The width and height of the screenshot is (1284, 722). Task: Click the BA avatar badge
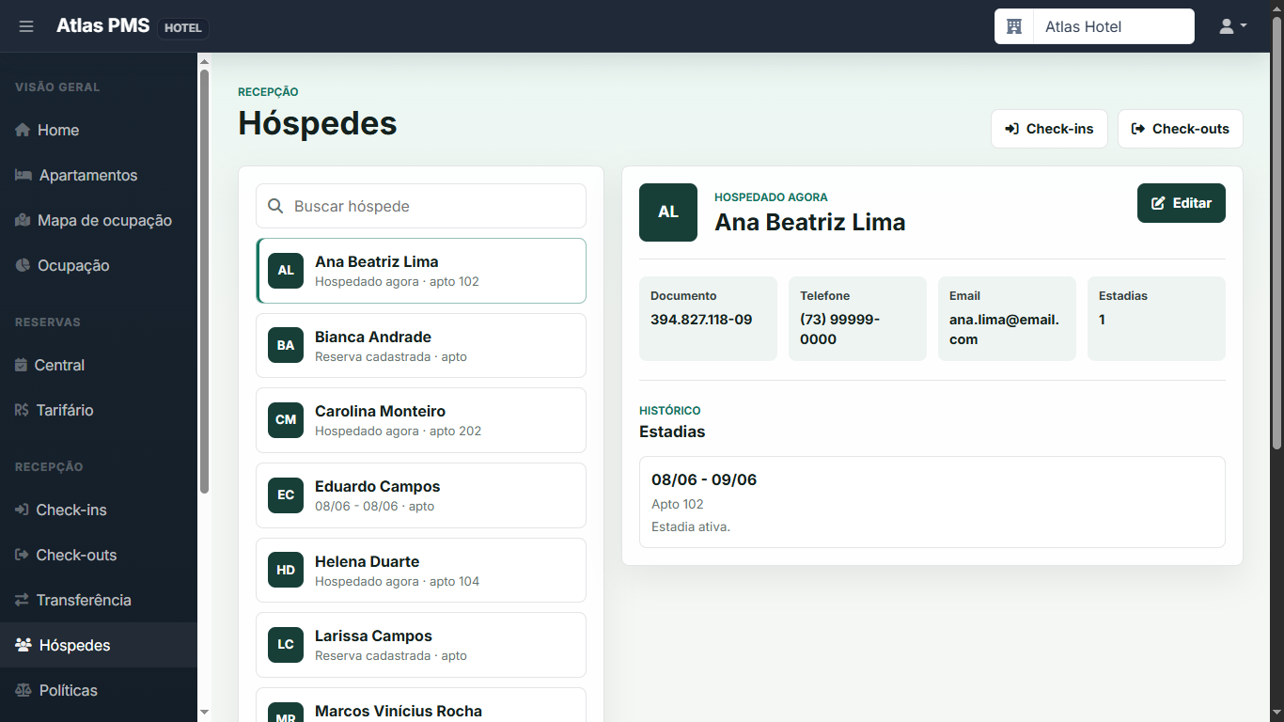[286, 345]
